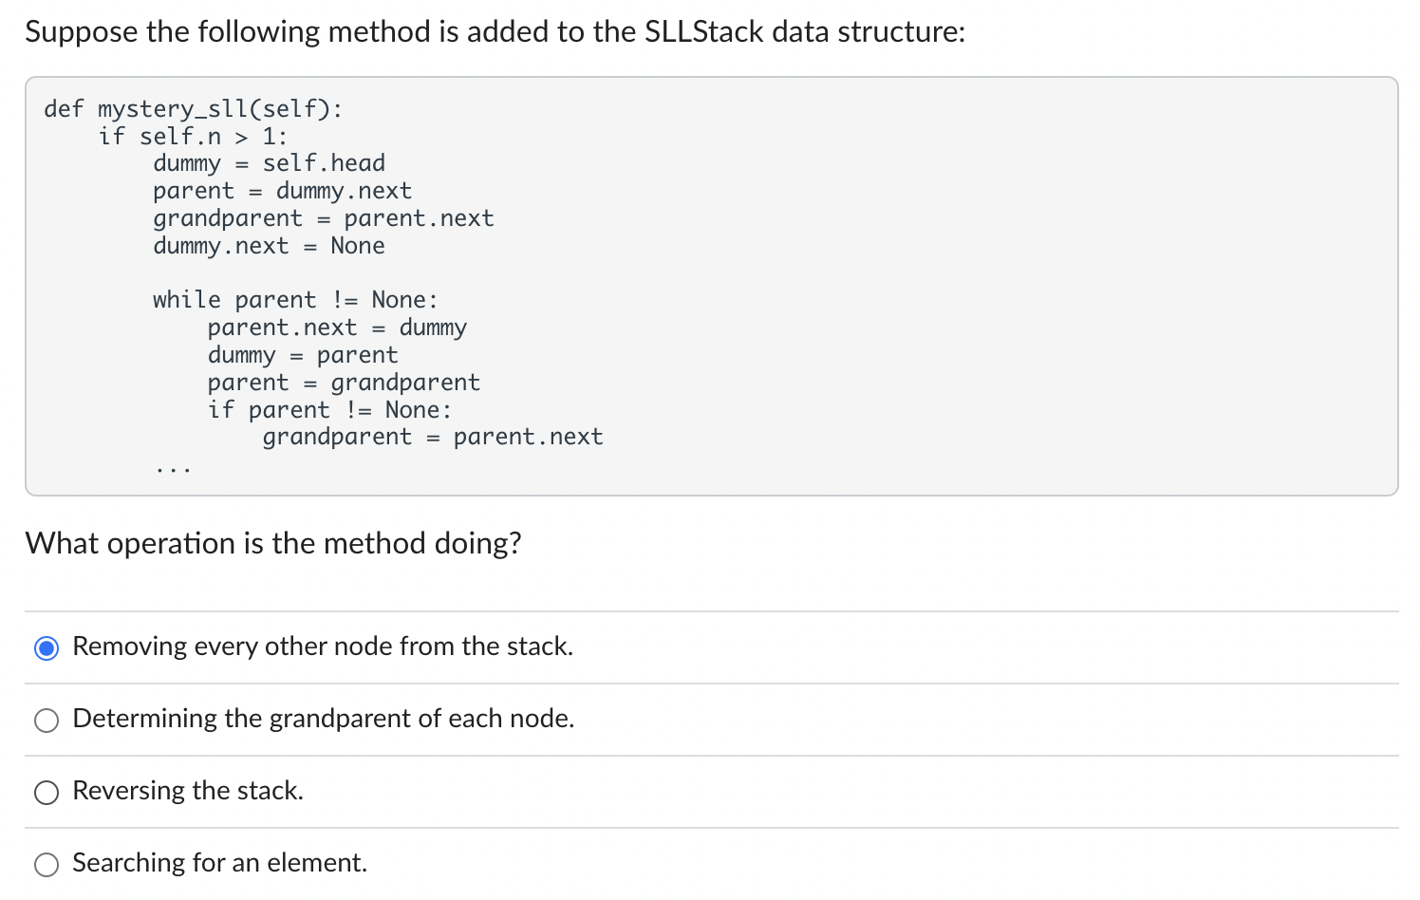Pick the "Reversing the stack" radio button
This screenshot has height=900, width=1420.
(x=47, y=793)
